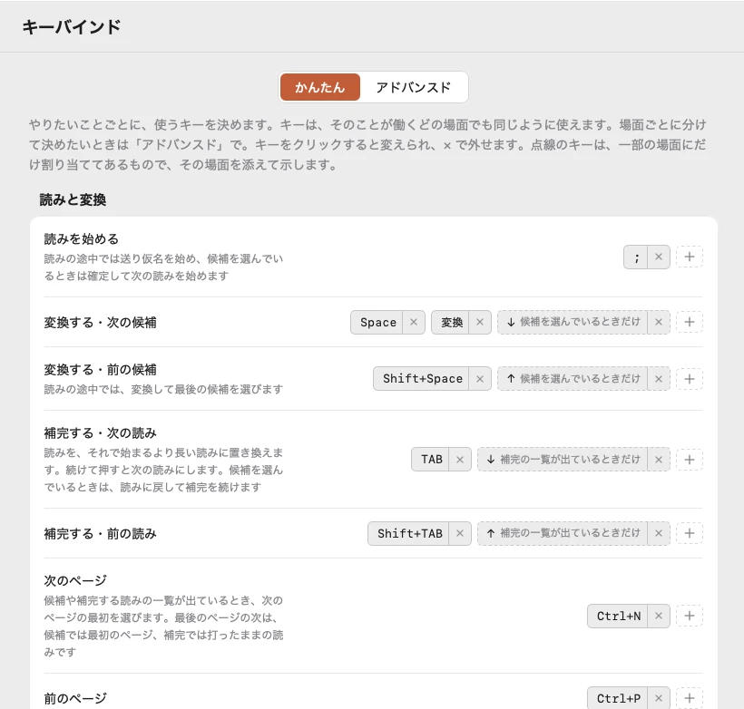Click the 読みと変換 section heading
This screenshot has width=744, height=709.
coord(73,199)
